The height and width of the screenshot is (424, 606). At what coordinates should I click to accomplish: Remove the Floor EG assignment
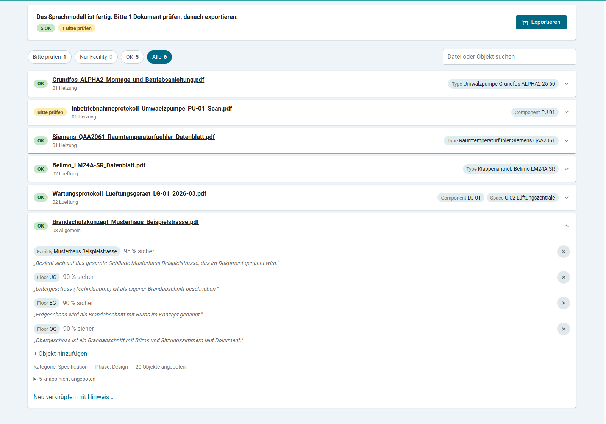coord(564,303)
